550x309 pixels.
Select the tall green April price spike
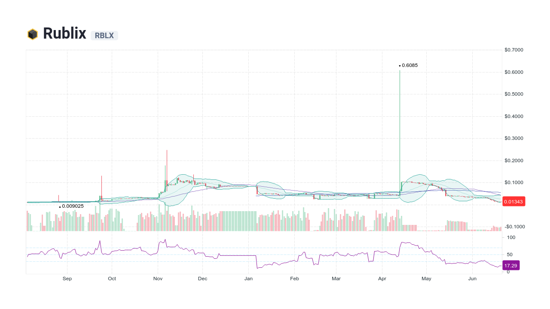(400, 129)
